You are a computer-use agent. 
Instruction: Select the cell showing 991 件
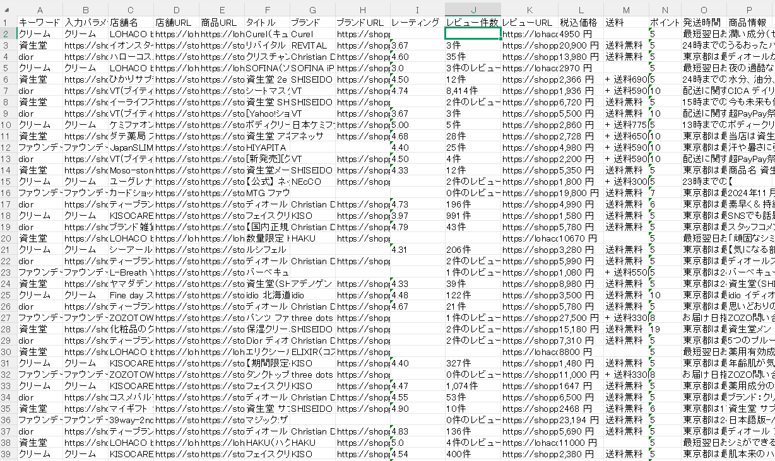point(473,216)
